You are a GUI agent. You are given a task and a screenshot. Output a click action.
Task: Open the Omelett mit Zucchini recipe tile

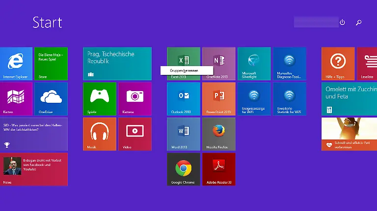(349, 99)
